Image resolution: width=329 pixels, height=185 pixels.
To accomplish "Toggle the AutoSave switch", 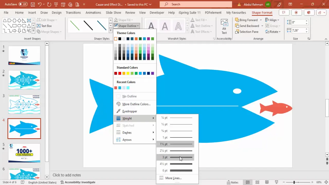I will 23,4.
